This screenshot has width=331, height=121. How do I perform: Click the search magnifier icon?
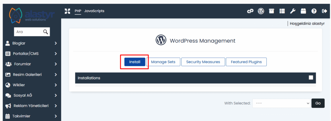(x=45, y=32)
